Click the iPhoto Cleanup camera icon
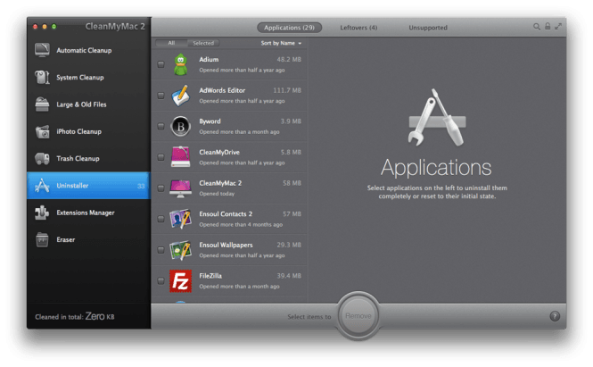The image size is (593, 367). pyautogui.click(x=42, y=131)
